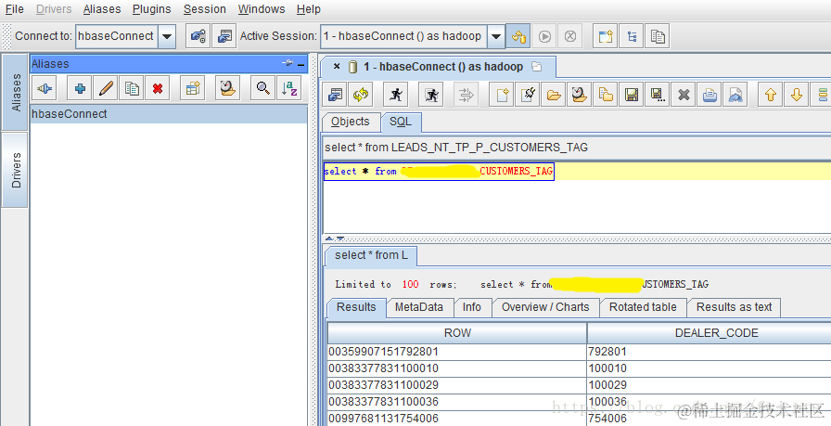Sort aliases alphabetically with a-z icon
The width and height of the screenshot is (831, 426).
click(288, 88)
